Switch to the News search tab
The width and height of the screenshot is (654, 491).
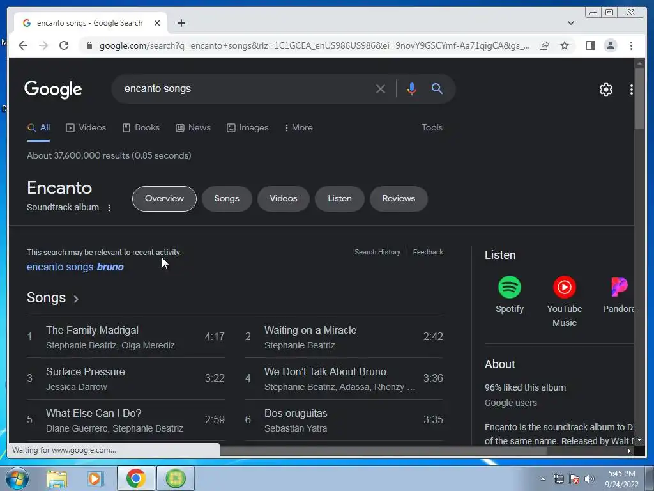pyautogui.click(x=193, y=128)
